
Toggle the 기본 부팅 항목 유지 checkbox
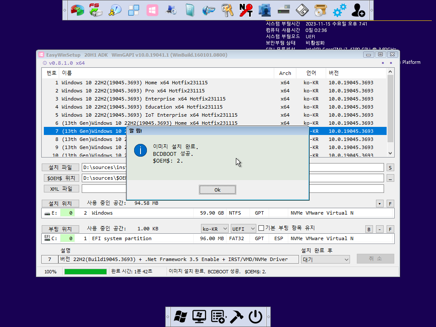(x=261, y=228)
